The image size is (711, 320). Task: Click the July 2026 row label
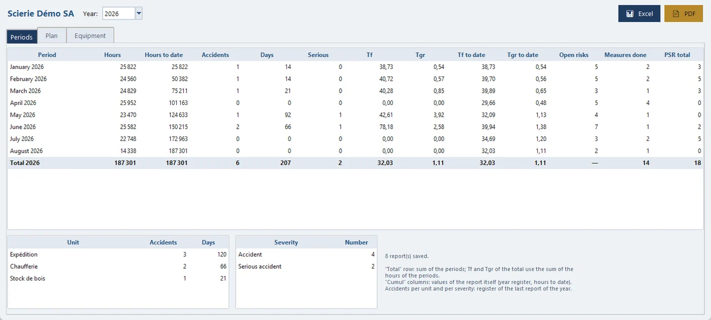[x=22, y=139]
